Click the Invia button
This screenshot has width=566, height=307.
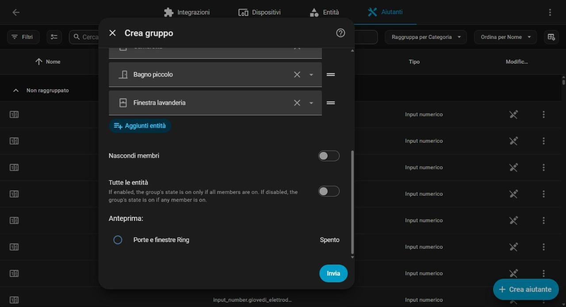point(333,273)
